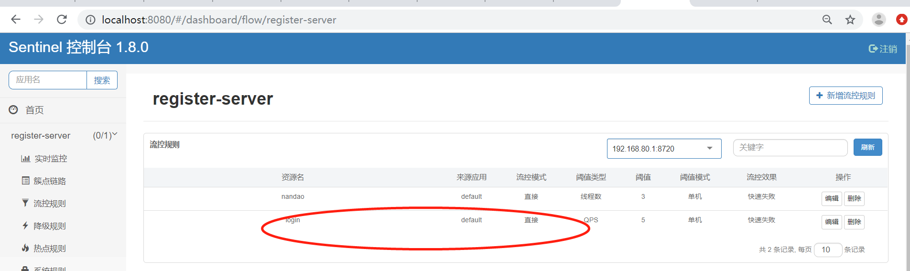Click the 首页 dashboard icon
This screenshot has width=910, height=271.
point(13,110)
